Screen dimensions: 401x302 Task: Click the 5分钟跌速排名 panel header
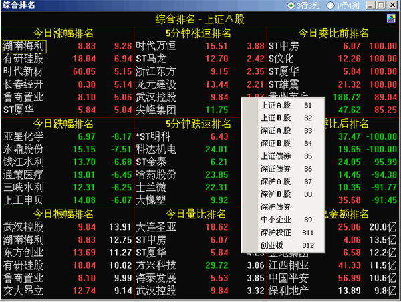pos(198,124)
